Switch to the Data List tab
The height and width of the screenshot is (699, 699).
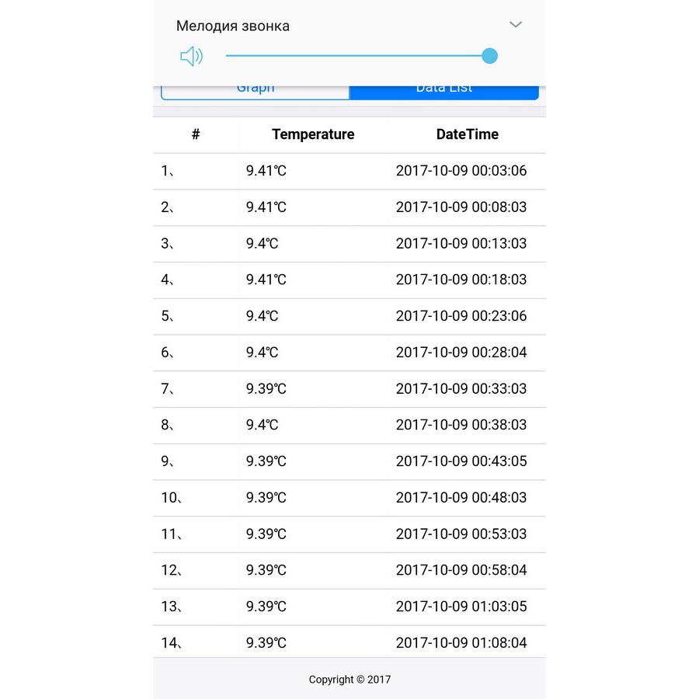pos(443,92)
